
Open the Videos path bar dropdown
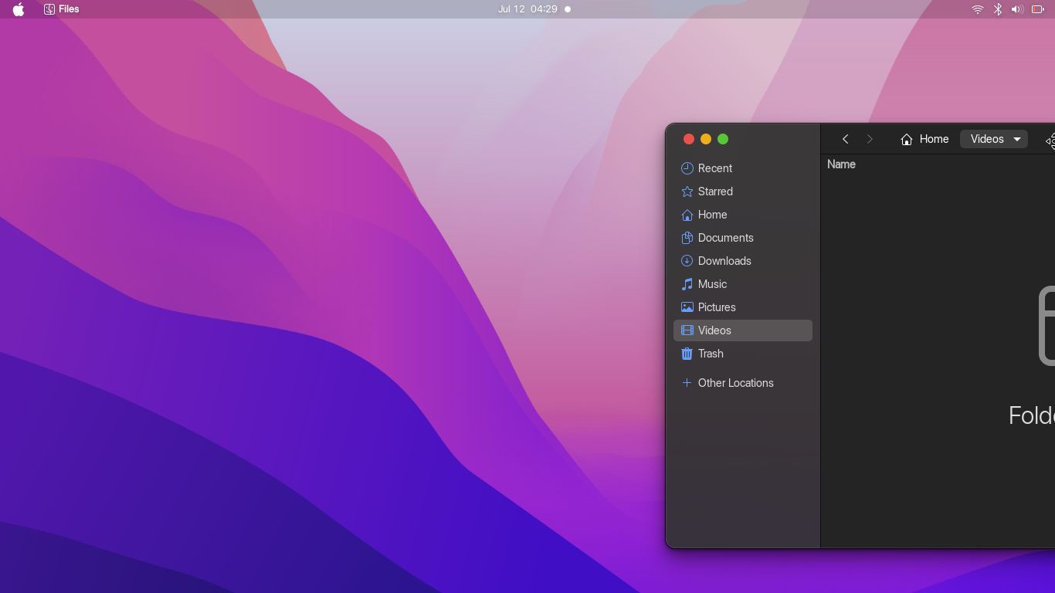click(994, 139)
